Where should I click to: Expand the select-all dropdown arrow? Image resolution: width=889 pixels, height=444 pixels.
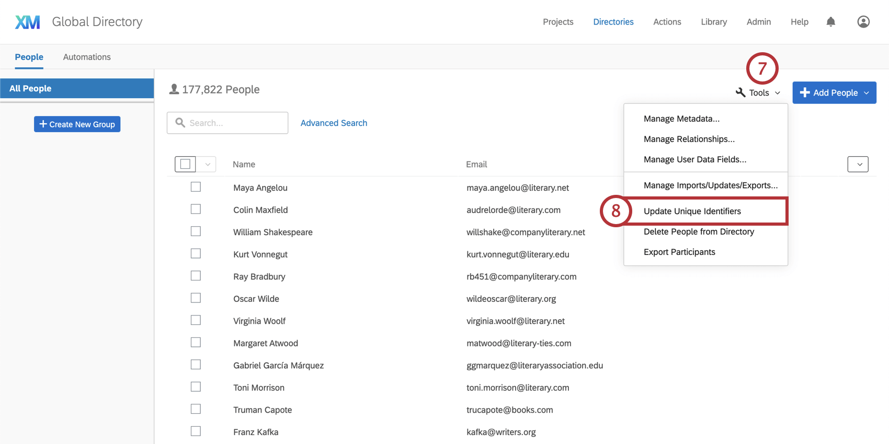point(208,164)
